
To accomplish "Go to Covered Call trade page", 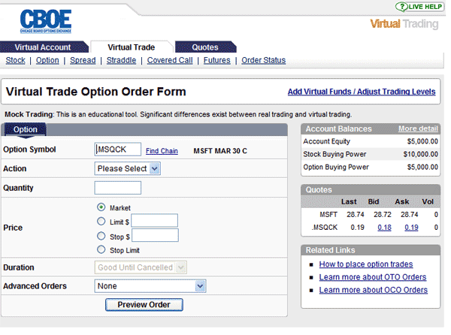I will 170,60.
